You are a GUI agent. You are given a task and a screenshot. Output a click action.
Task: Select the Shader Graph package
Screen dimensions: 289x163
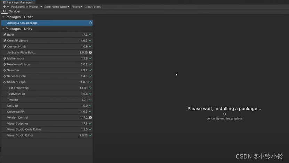click(47, 82)
